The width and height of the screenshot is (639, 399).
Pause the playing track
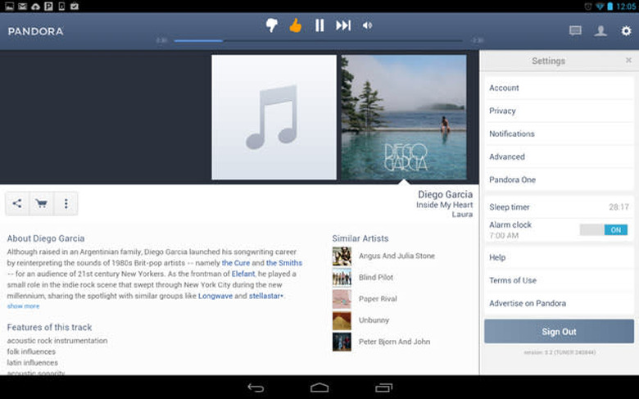click(x=319, y=25)
